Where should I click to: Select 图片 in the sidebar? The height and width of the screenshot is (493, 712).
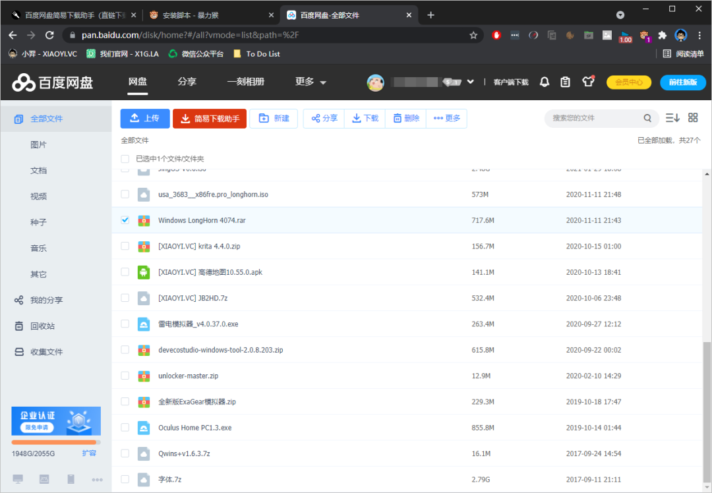point(38,144)
